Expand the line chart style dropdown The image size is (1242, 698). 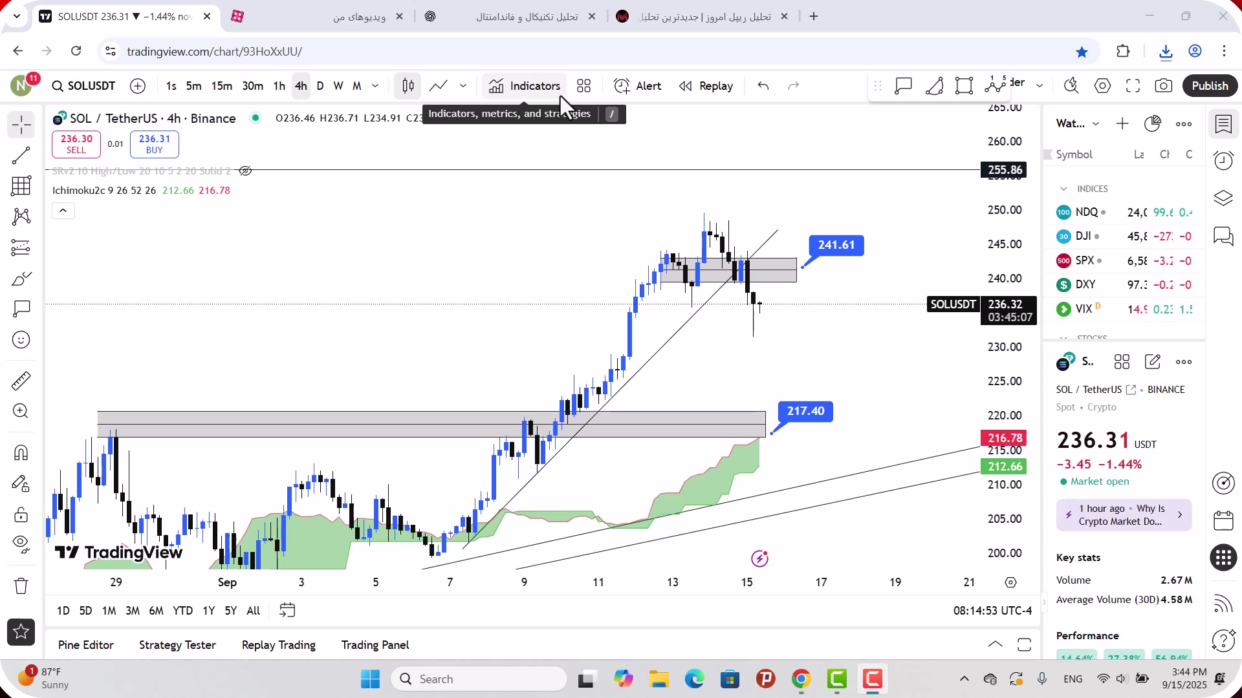(x=463, y=86)
